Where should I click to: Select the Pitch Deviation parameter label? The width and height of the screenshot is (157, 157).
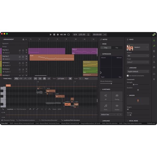21,109
